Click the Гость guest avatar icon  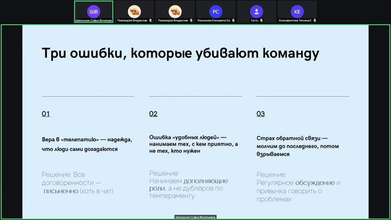coord(257,12)
